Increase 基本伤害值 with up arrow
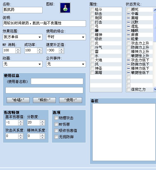This screenshot has width=156, height=170. point(21,121)
